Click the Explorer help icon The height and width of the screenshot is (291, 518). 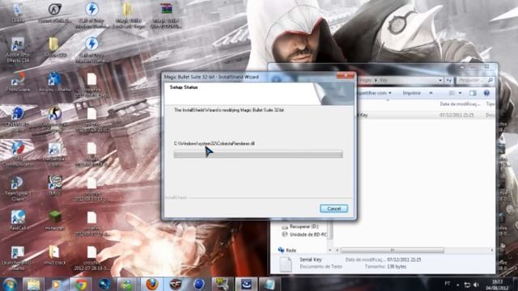(x=486, y=94)
